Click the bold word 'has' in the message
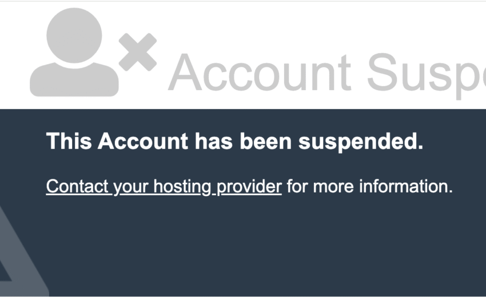486x297 pixels. coord(214,141)
